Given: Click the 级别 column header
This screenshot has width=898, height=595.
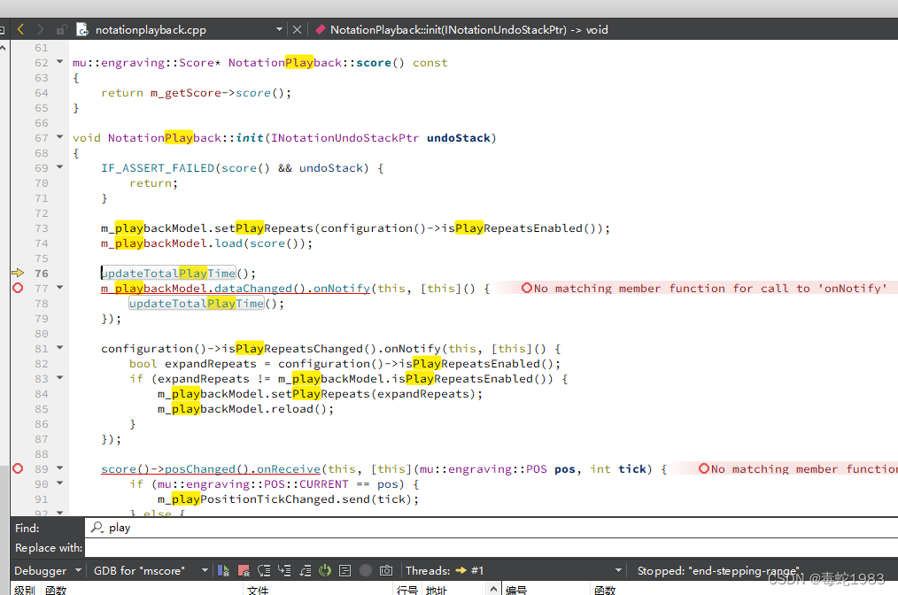Looking at the screenshot, I should point(25,590).
